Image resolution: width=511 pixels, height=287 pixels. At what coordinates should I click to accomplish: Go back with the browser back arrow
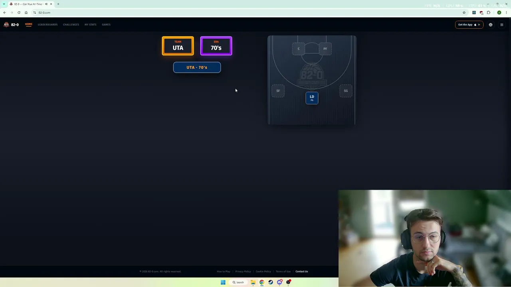pyautogui.click(x=4, y=12)
